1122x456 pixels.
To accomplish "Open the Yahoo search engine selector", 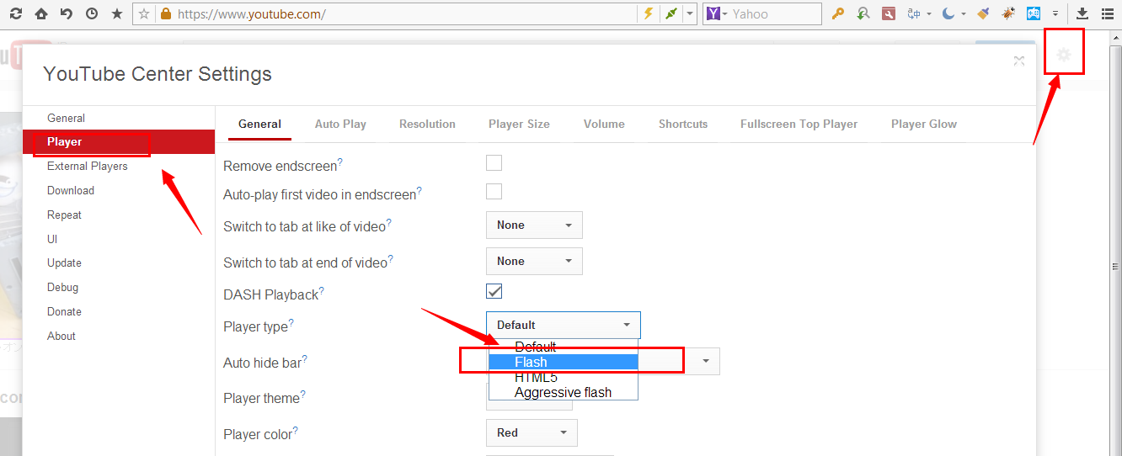I will click(x=716, y=13).
